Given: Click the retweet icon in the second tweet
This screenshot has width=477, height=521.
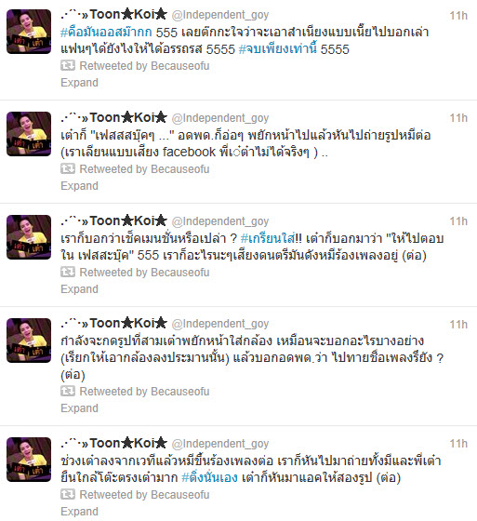Looking at the screenshot, I should (68, 168).
